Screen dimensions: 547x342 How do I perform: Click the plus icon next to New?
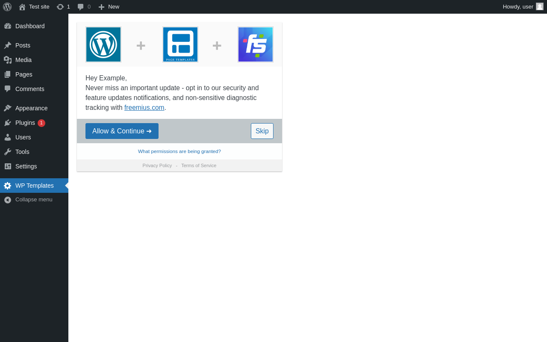pyautogui.click(x=101, y=7)
